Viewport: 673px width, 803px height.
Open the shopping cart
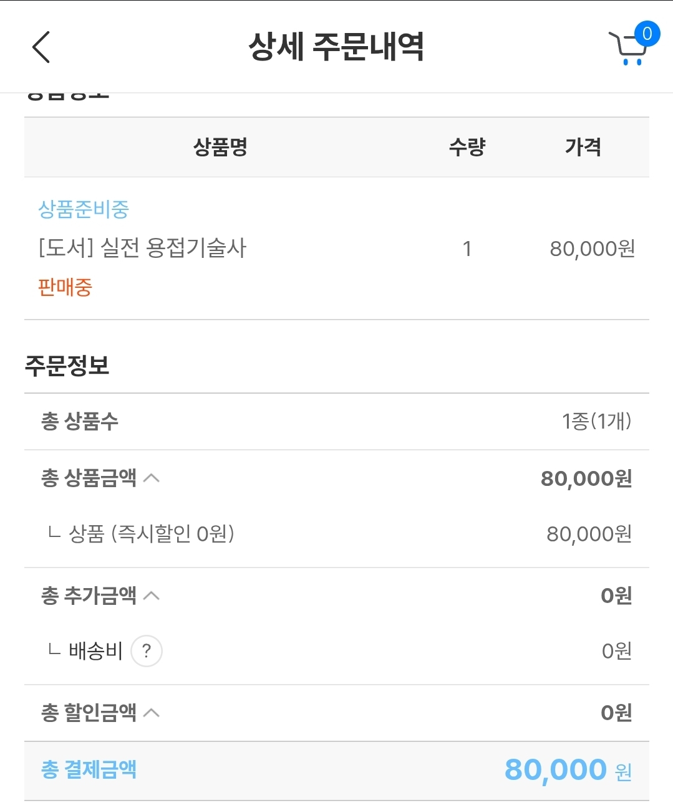(627, 50)
